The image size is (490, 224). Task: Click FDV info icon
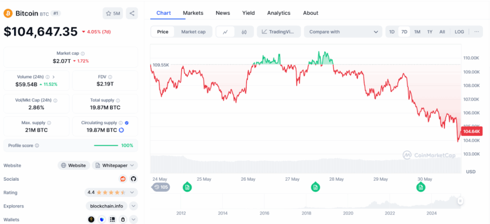click(111, 77)
